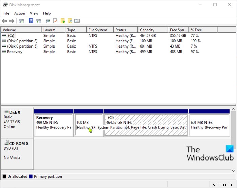This screenshot has width=237, height=188.
Task: Sort by the Volume column header
Action: (21, 30)
